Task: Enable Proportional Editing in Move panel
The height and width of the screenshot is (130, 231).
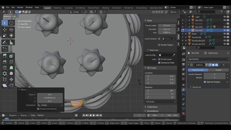Action: [x=38, y=109]
